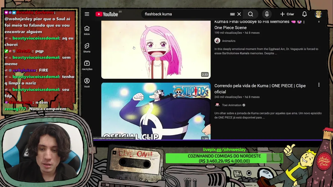Open the account avatar menu
The height and width of the screenshot is (187, 333).
coord(318,14)
